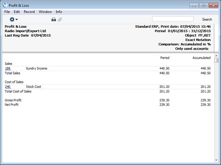The width and height of the screenshot is (221, 165).
Task: Click the Only used accounts line
Action: click(x=192, y=48)
